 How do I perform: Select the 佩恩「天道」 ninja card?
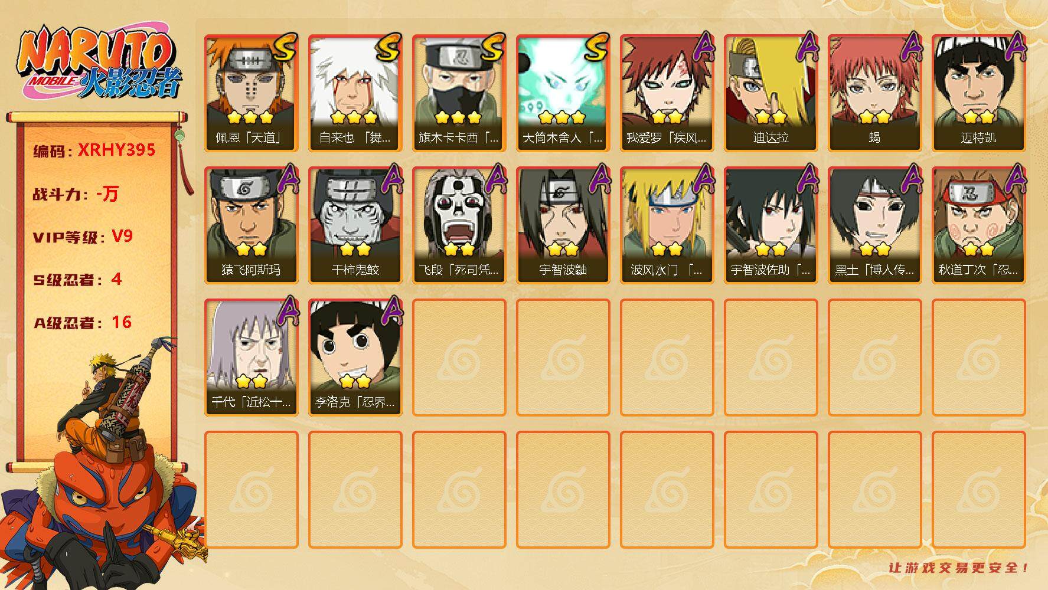click(x=251, y=93)
